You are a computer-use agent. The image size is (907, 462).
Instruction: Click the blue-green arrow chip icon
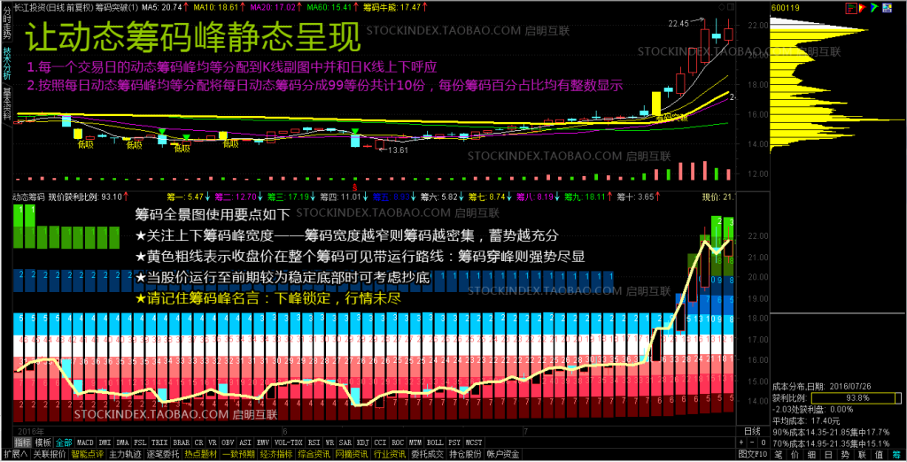click(874, 8)
